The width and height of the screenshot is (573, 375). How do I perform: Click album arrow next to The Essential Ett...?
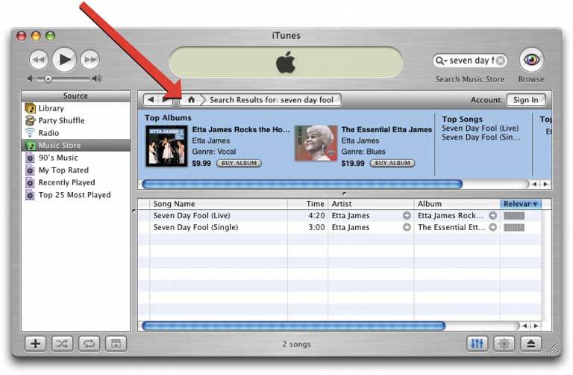(x=493, y=227)
